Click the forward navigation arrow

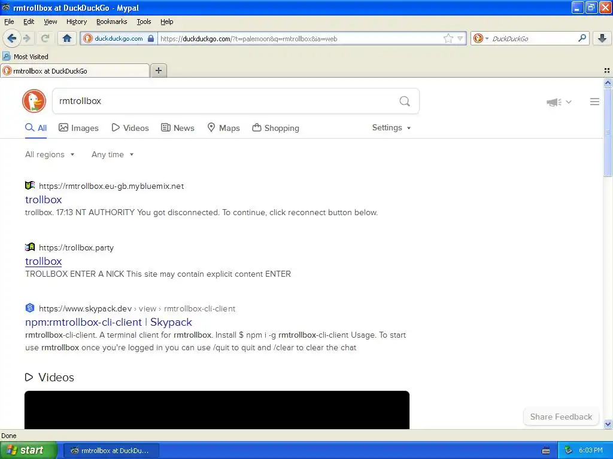[x=27, y=38]
